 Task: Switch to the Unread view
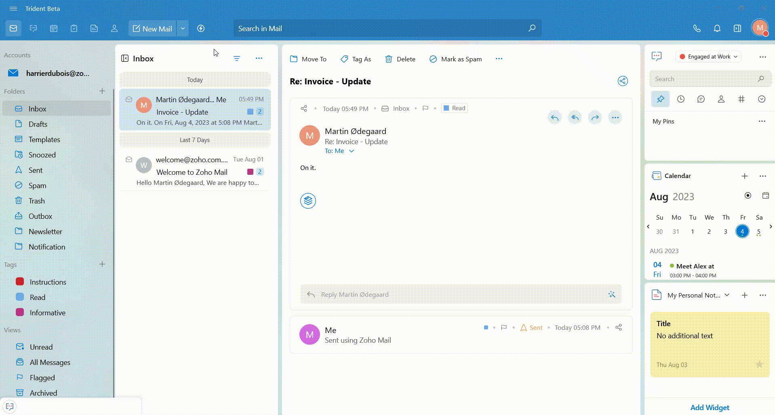point(41,347)
